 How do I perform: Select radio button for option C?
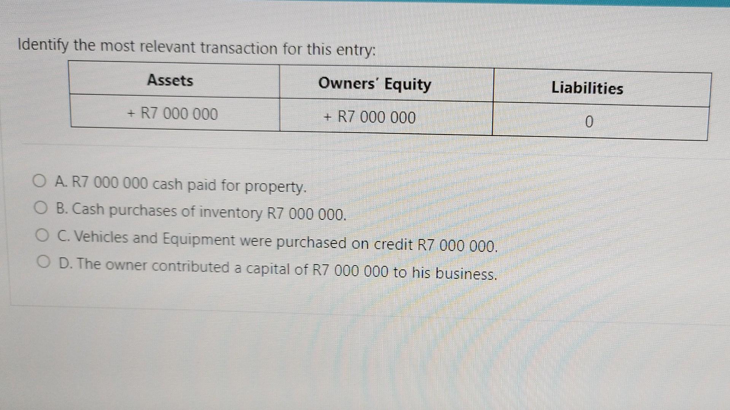[x=43, y=234]
